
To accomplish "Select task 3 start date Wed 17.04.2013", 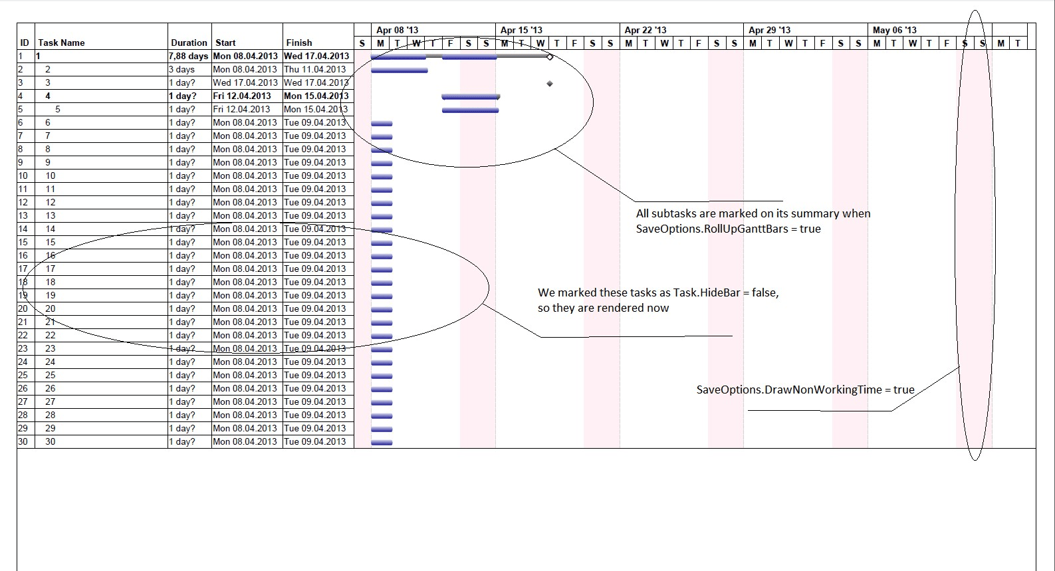I will tap(247, 83).
